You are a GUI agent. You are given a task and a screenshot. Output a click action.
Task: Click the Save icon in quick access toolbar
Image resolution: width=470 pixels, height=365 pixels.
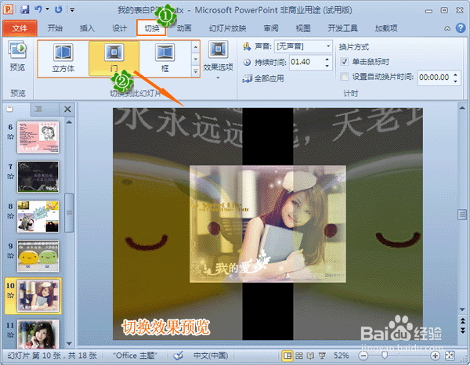point(25,9)
